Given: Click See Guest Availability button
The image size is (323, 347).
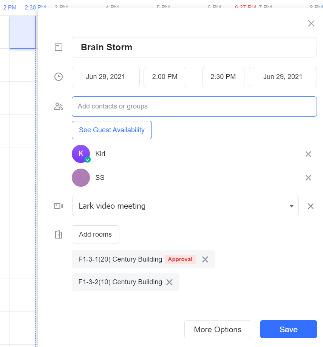Looking at the screenshot, I should 112,130.
